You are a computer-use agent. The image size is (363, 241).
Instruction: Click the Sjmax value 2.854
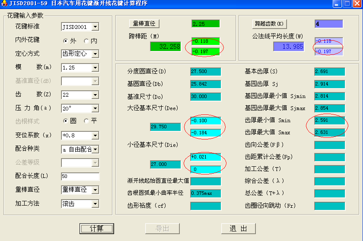click(x=330, y=108)
